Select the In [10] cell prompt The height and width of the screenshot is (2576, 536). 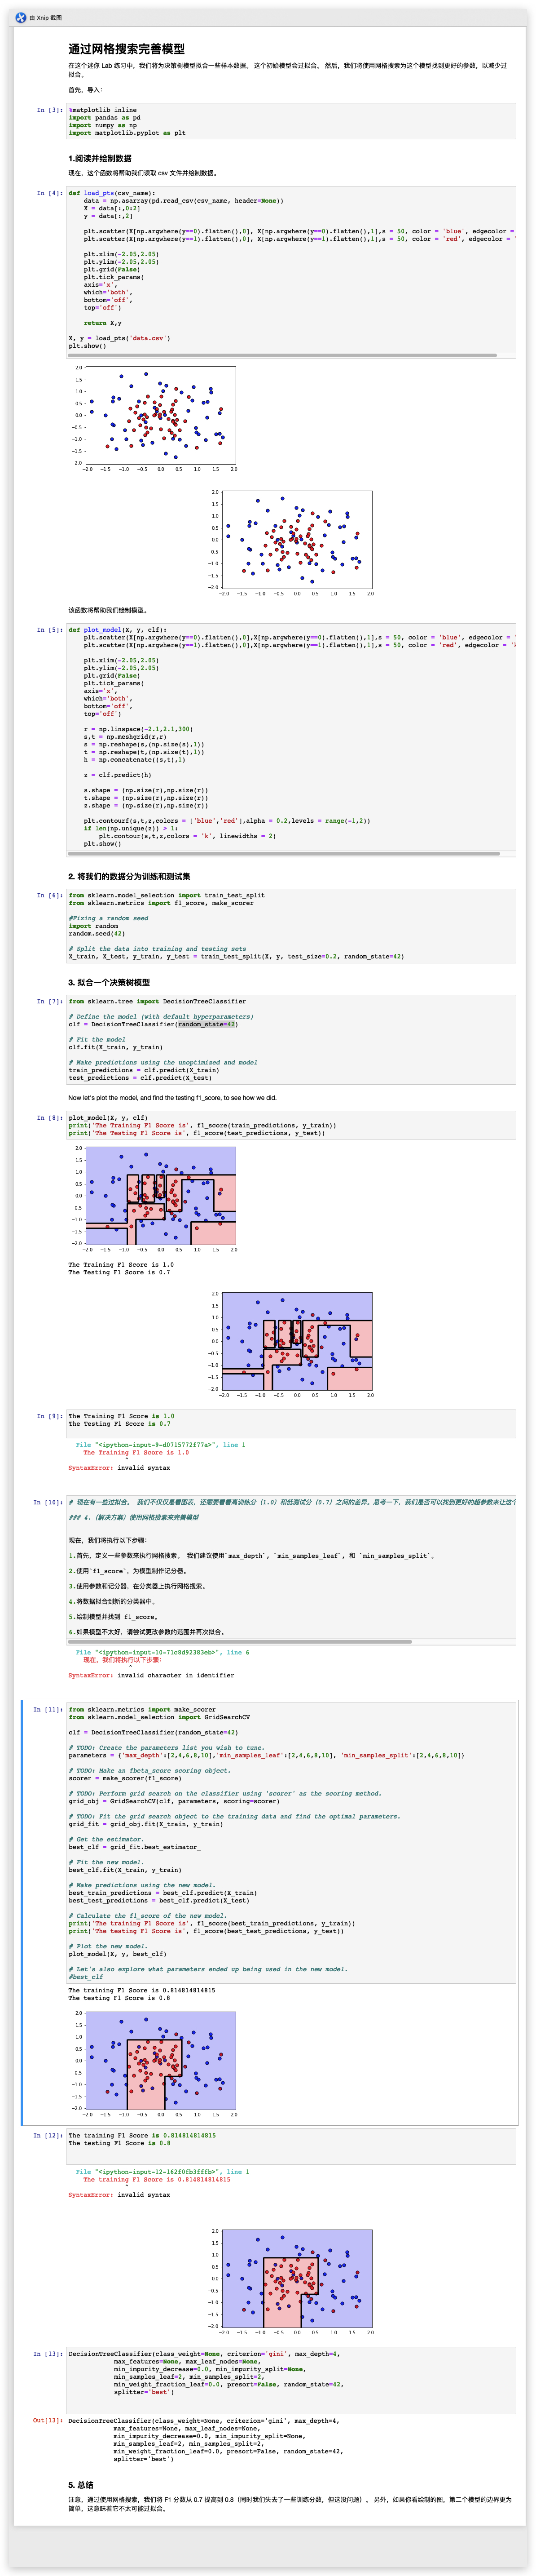pos(47,1501)
